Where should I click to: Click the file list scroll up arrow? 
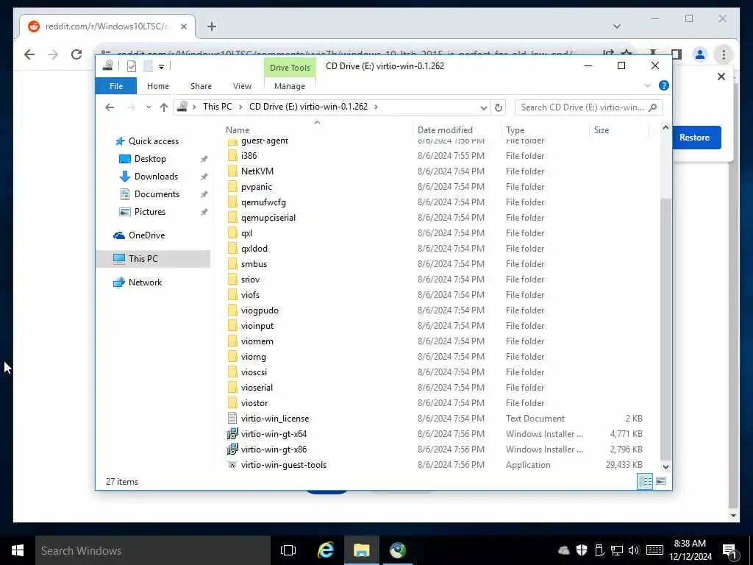pyautogui.click(x=665, y=127)
